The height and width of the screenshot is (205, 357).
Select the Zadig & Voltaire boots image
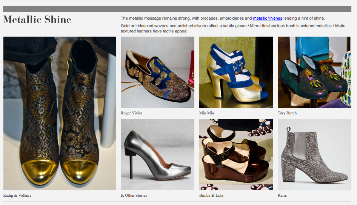pyautogui.click(x=60, y=113)
